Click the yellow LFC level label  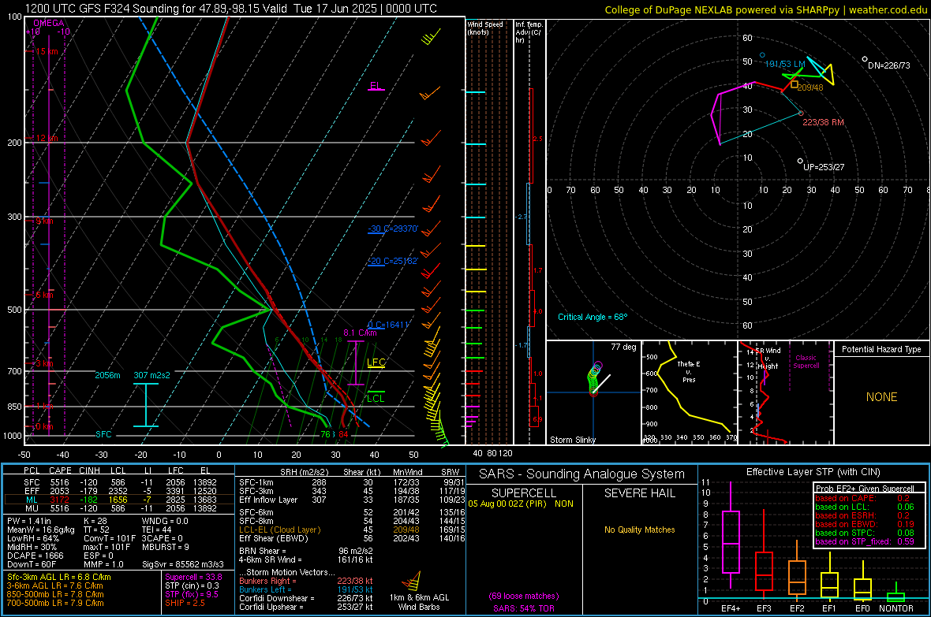376,362
